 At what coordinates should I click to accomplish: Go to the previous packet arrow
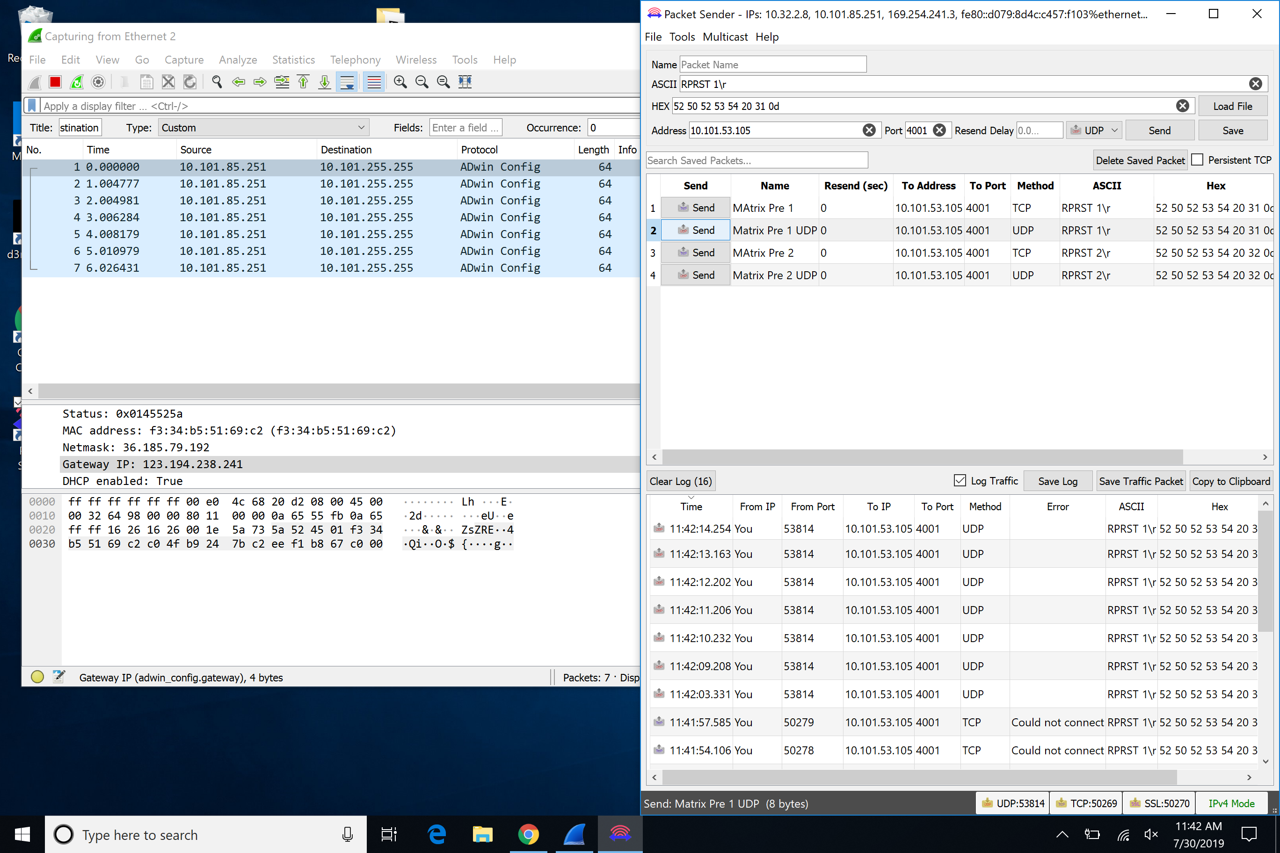(x=239, y=81)
